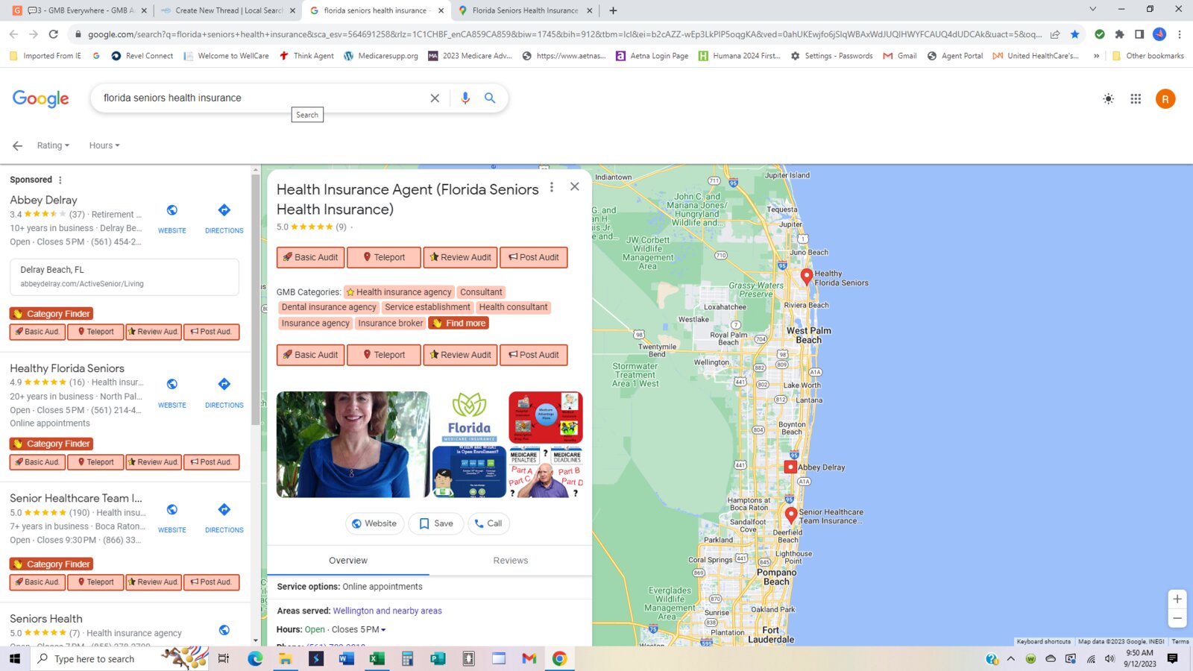
Task: Click the top Post Audit button in panel
Action: [534, 257]
